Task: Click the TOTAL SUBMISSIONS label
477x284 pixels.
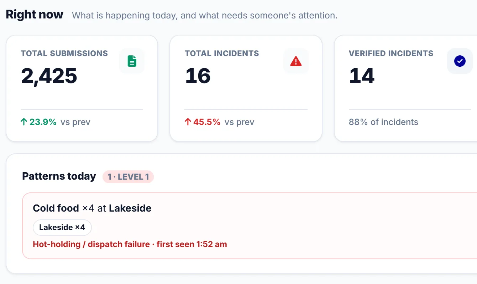Action: 64,54
